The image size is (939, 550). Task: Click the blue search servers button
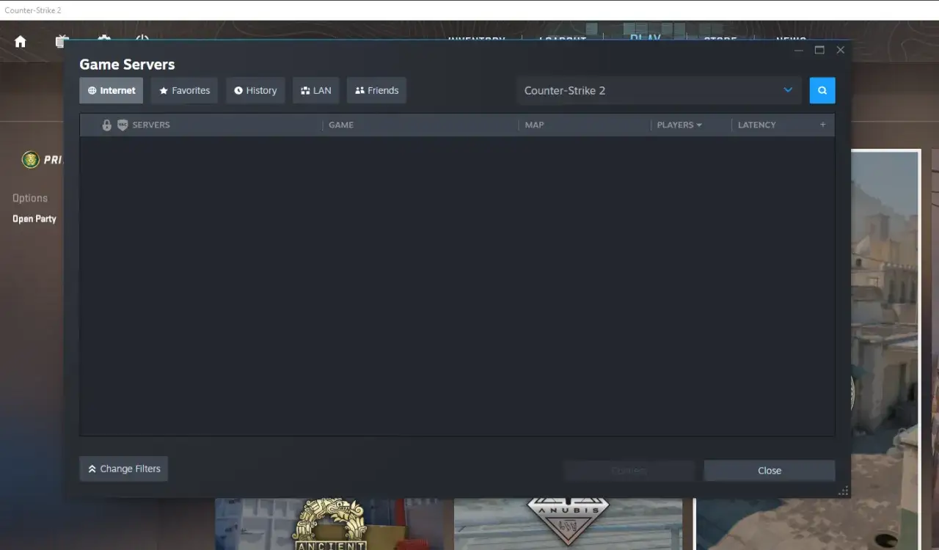[x=822, y=90]
